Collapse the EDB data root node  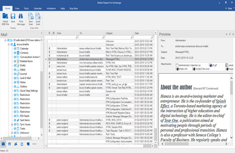click(x=5, y=40)
